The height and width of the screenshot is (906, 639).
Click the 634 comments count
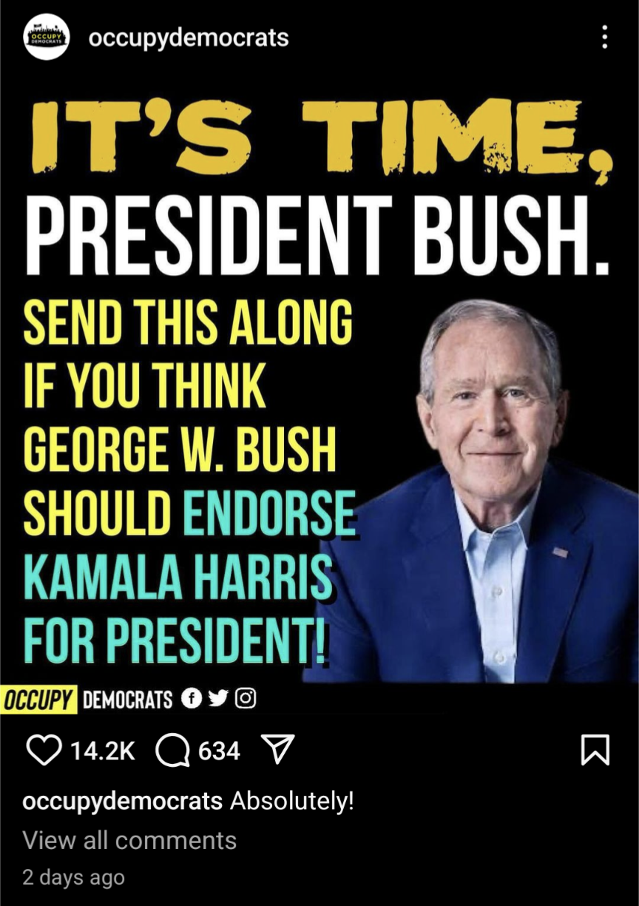(219, 751)
